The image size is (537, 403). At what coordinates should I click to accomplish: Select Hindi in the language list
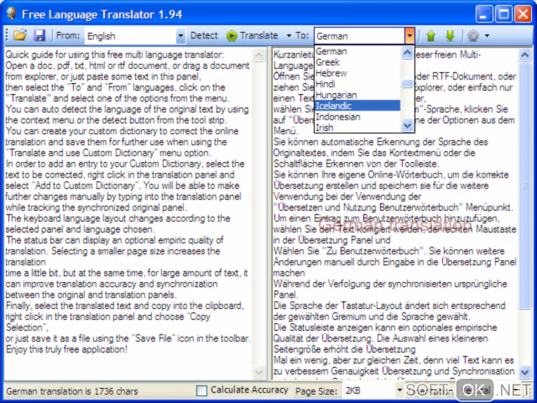357,84
